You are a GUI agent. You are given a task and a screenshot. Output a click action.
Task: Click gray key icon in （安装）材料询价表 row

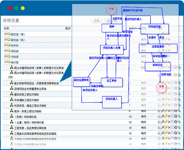(162, 116)
